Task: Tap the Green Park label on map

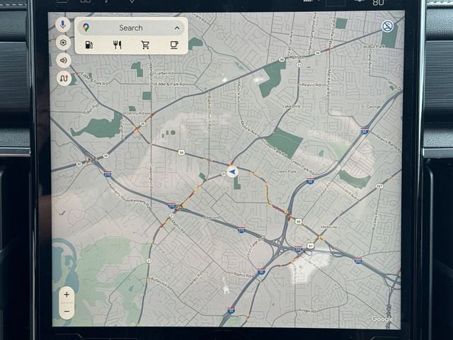Action: coord(286,171)
